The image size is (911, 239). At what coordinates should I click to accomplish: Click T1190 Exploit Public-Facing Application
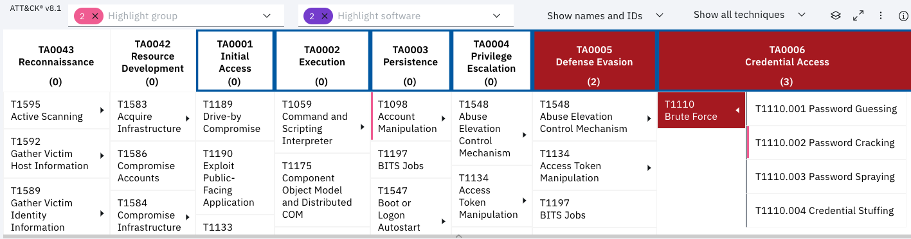tap(235, 178)
